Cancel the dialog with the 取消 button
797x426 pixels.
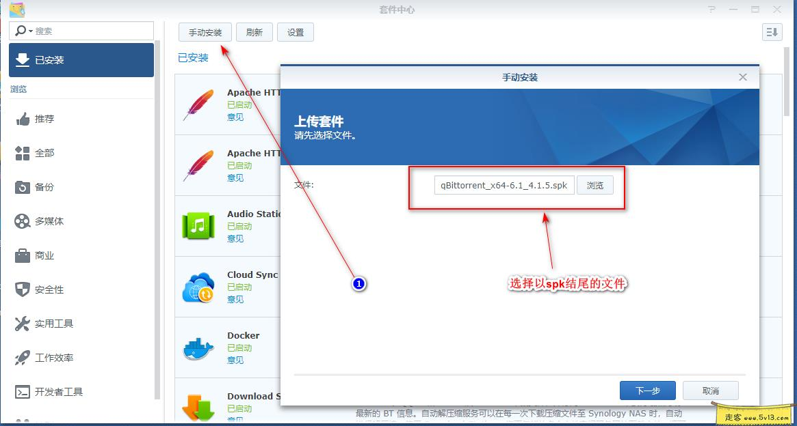[710, 390]
